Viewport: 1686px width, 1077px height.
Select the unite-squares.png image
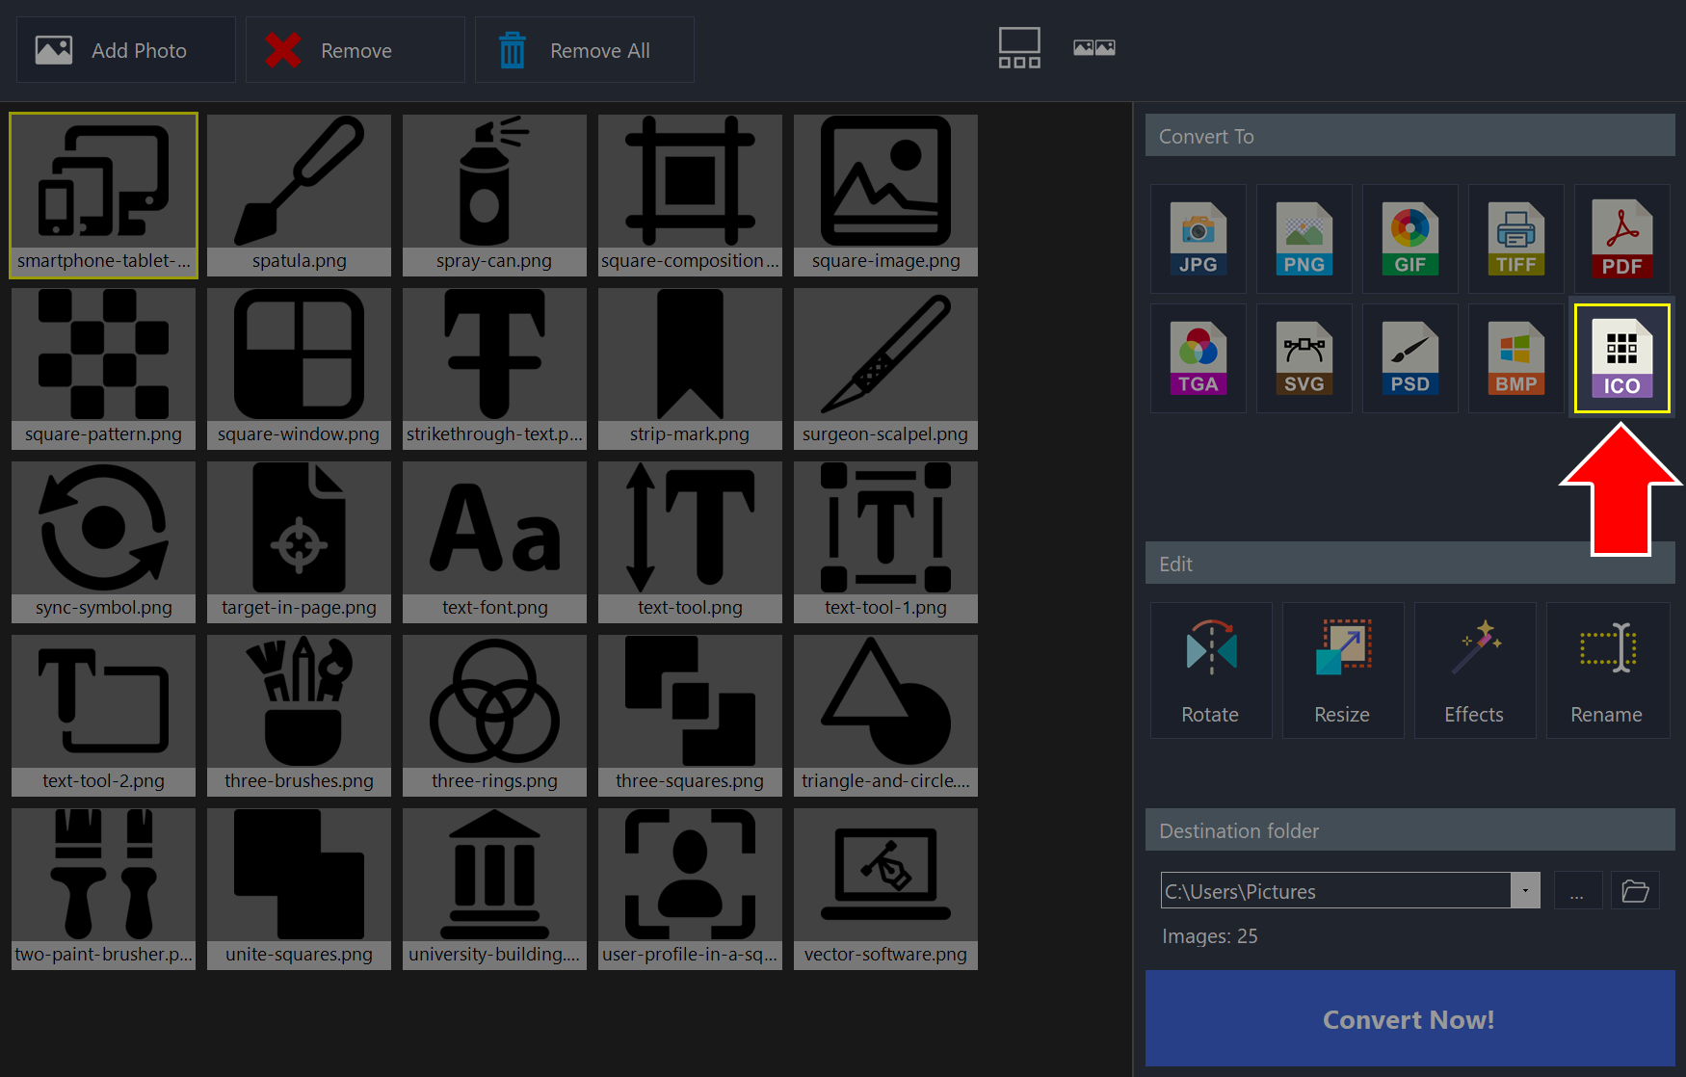pos(299,889)
